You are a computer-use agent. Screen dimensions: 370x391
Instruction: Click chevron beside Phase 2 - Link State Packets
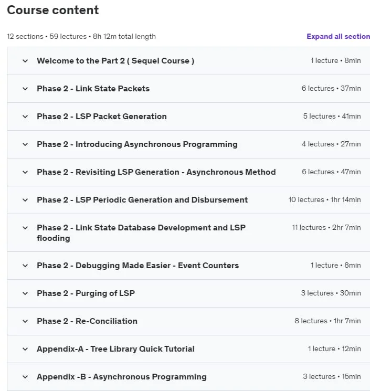[25, 89]
